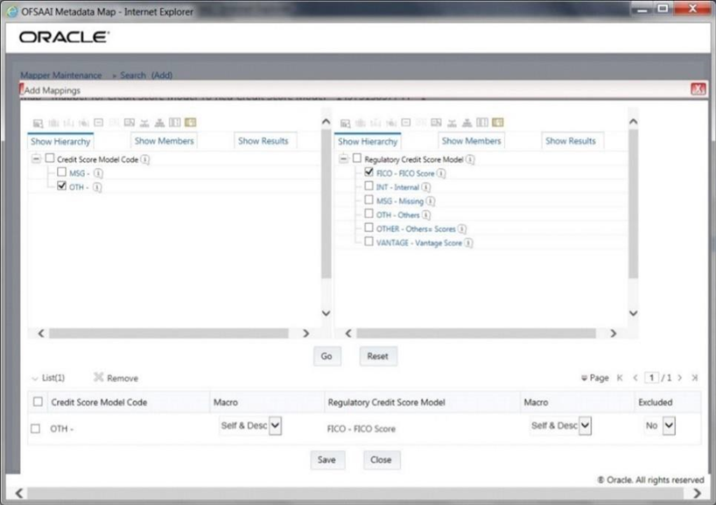Check the MSG - Missing checkbox
Image resolution: width=716 pixels, height=505 pixels.
369,200
